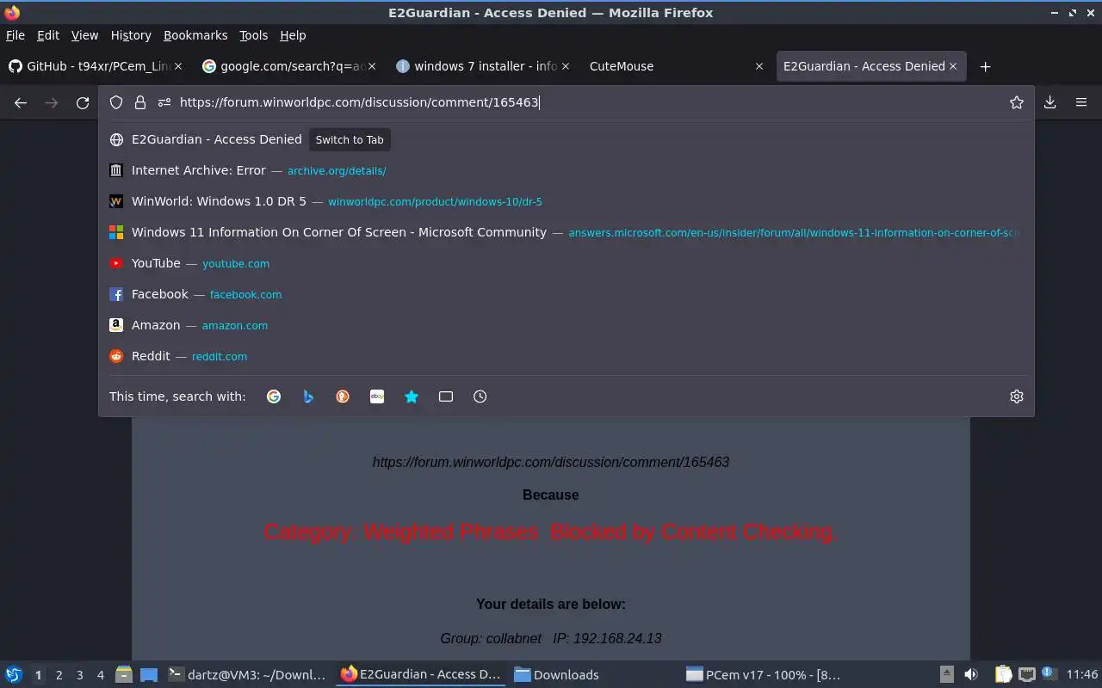Search open tabs with the tab icon
Image resolution: width=1102 pixels, height=688 pixels.
pyautogui.click(x=446, y=396)
